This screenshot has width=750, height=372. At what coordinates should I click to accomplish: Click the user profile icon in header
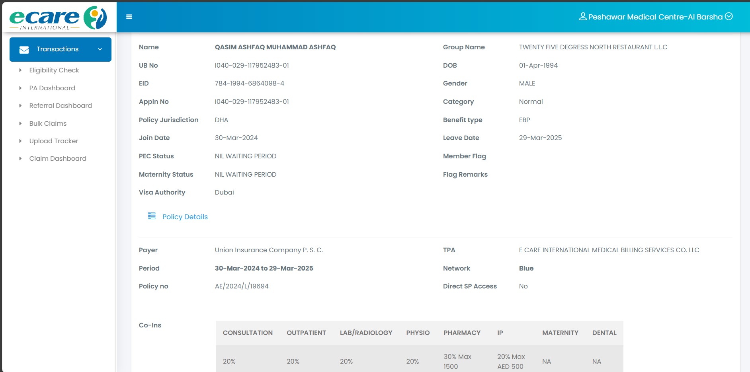tap(582, 17)
